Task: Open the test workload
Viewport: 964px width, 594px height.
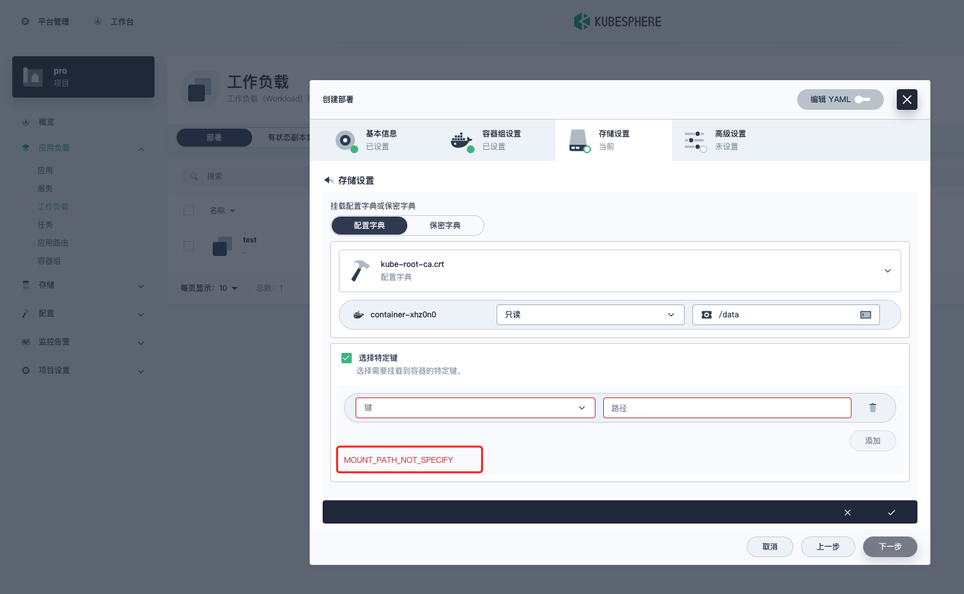Action: pos(250,240)
